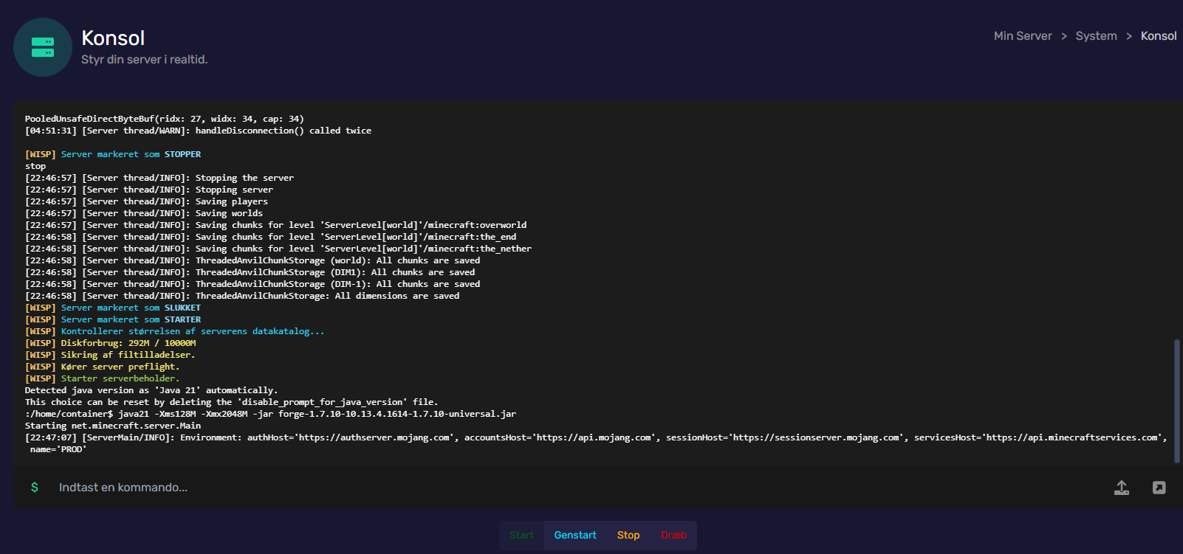
Task: Restart server with Genstart button
Action: (x=575, y=536)
